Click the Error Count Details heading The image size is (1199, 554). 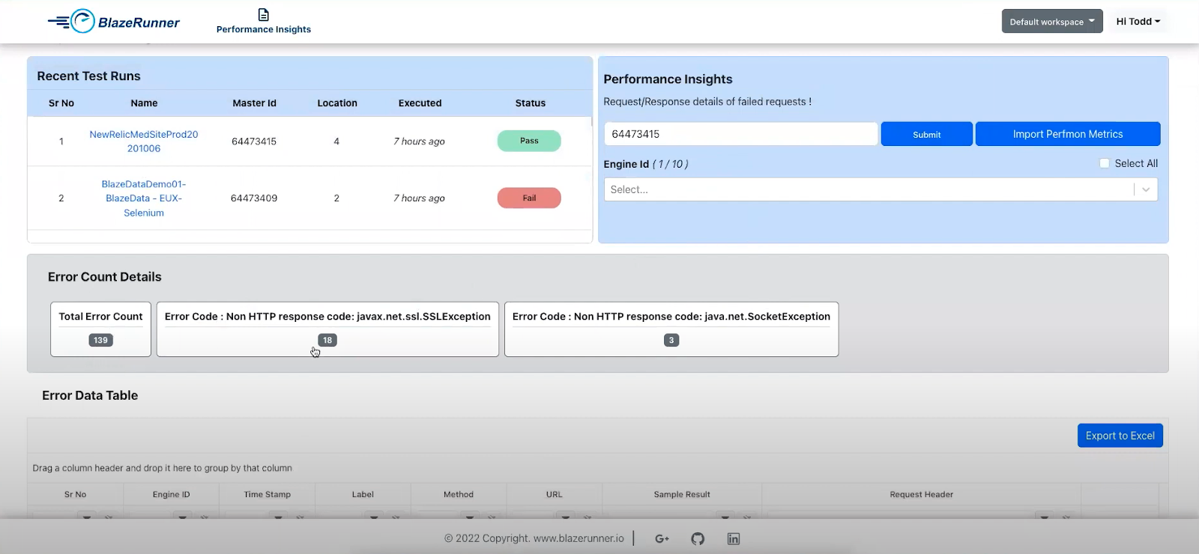(x=105, y=277)
